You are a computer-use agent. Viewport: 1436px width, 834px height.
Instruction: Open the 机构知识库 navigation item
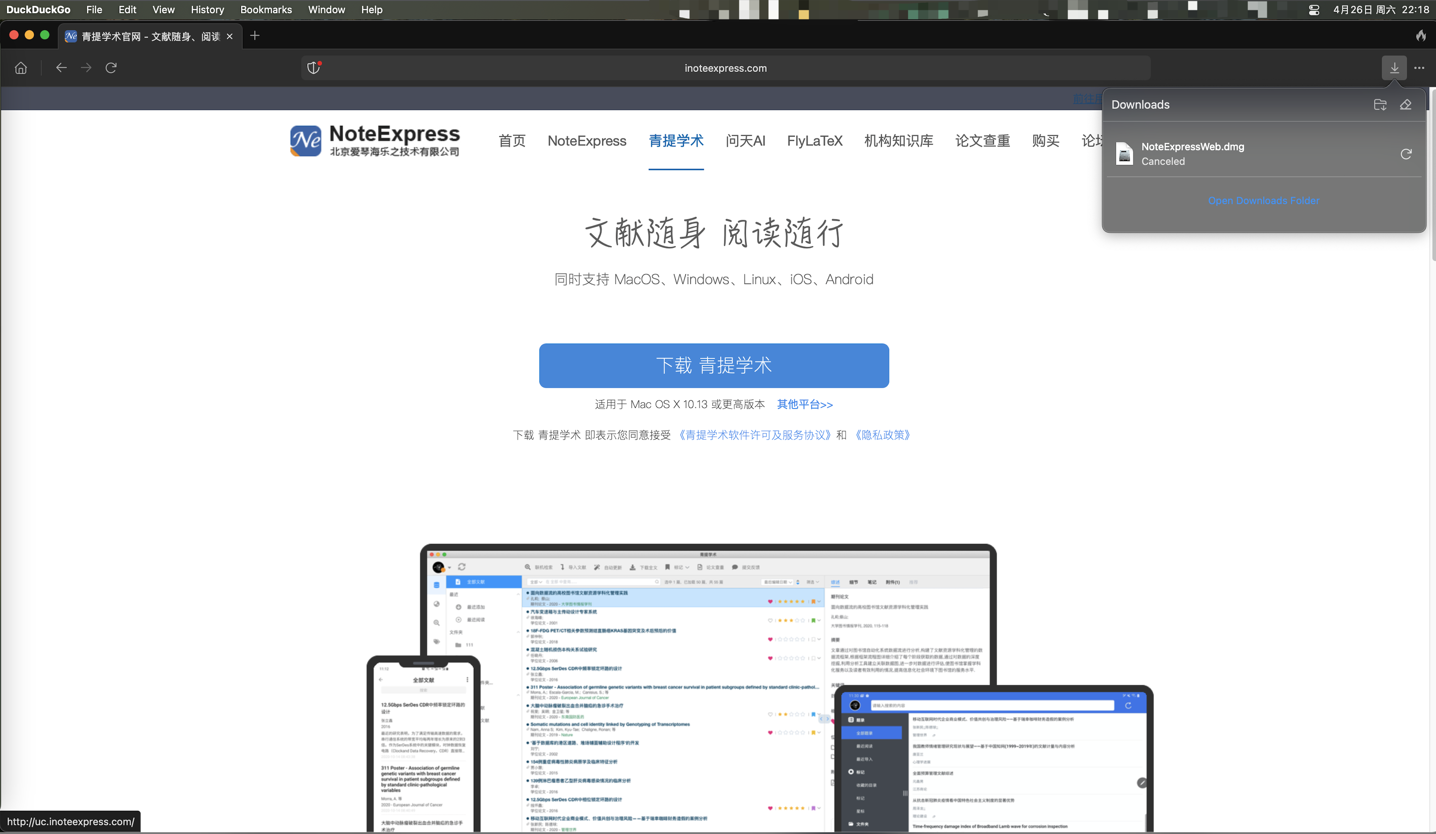point(898,141)
